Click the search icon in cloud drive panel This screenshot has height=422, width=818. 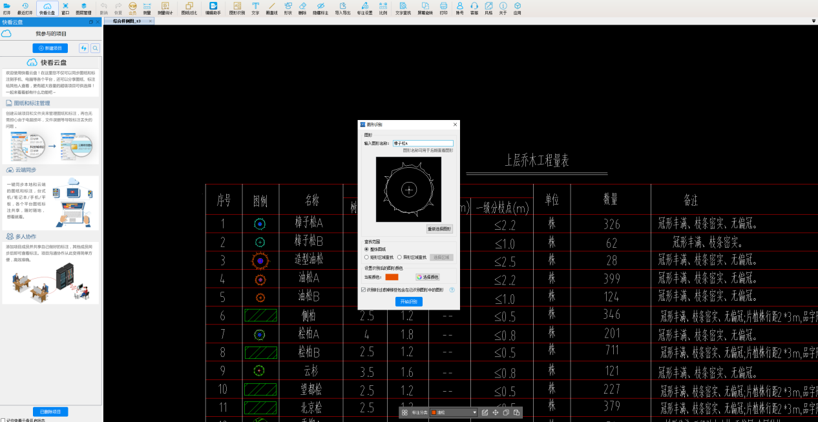click(95, 48)
